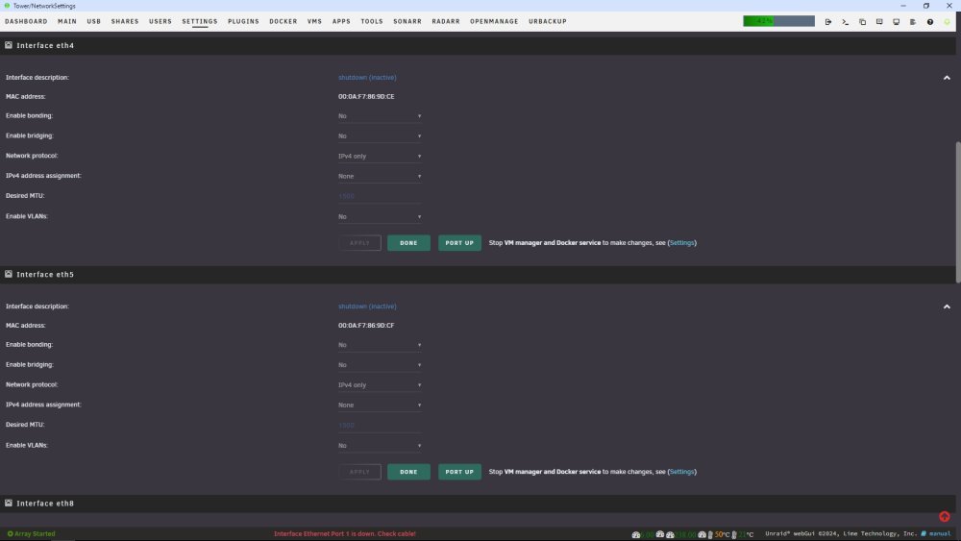Open eth4 Enable VLANs dropdown
This screenshot has width=961, height=541.
point(380,217)
